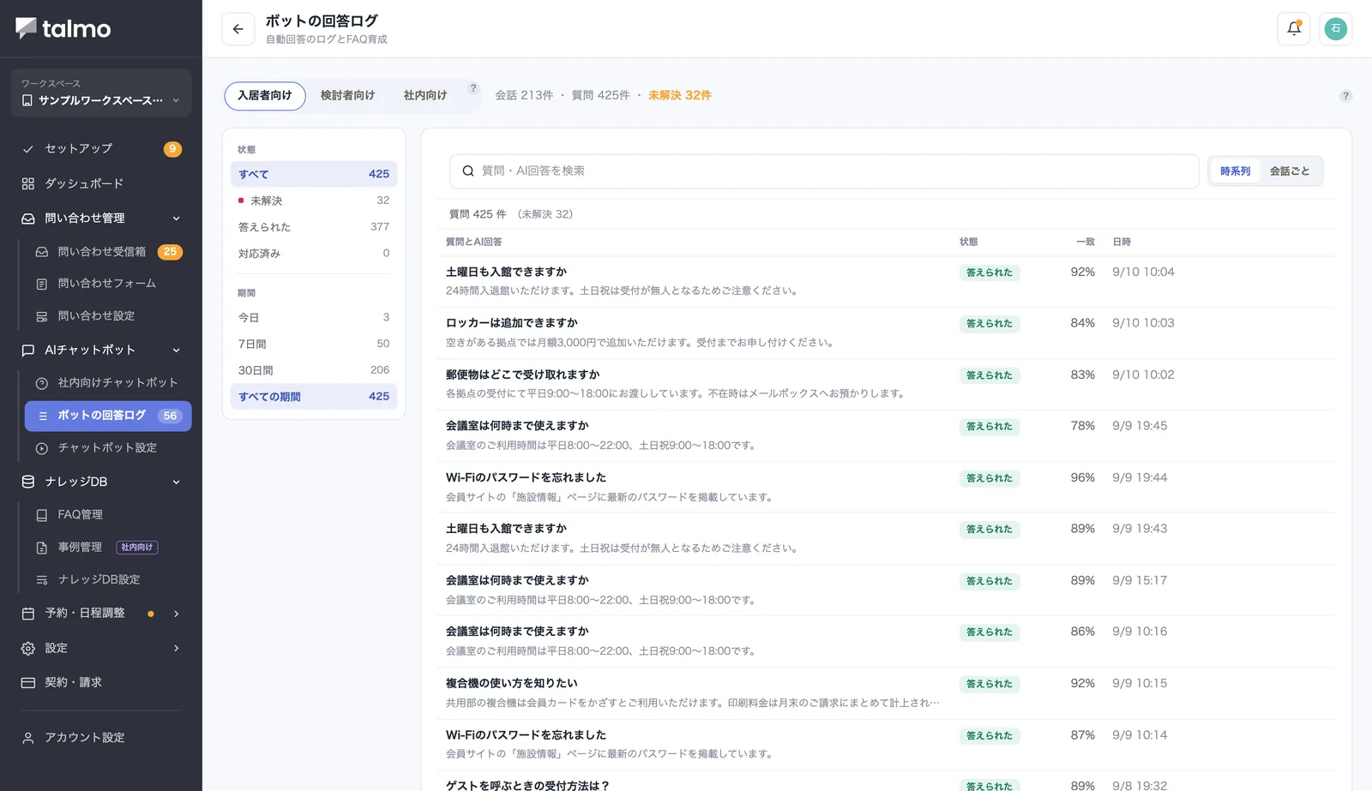Collapse ナレッジDB section chevron

176,482
